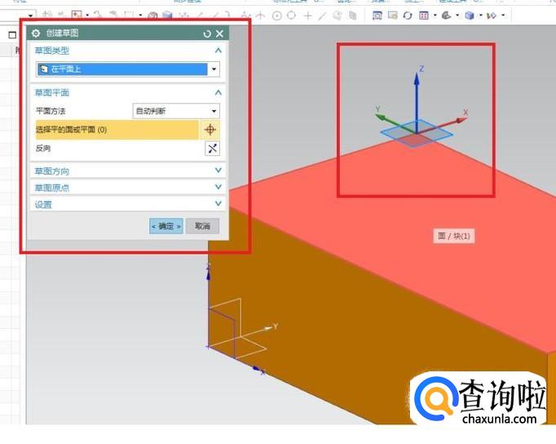Click the blue Z axis arrow handle
Viewport: 556px width, 444px height.
tap(417, 78)
